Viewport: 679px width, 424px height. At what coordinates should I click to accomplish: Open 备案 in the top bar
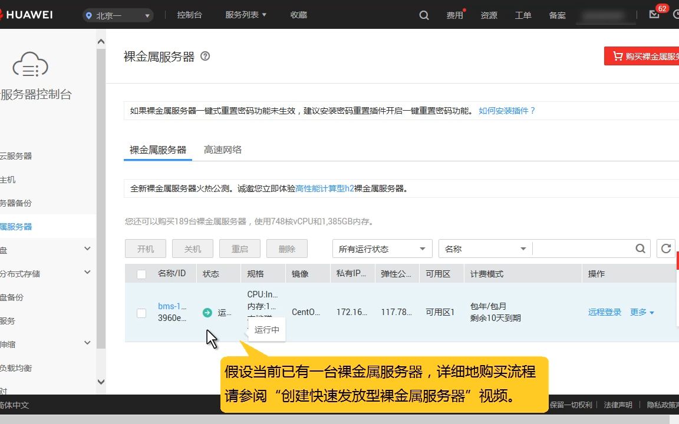click(558, 15)
